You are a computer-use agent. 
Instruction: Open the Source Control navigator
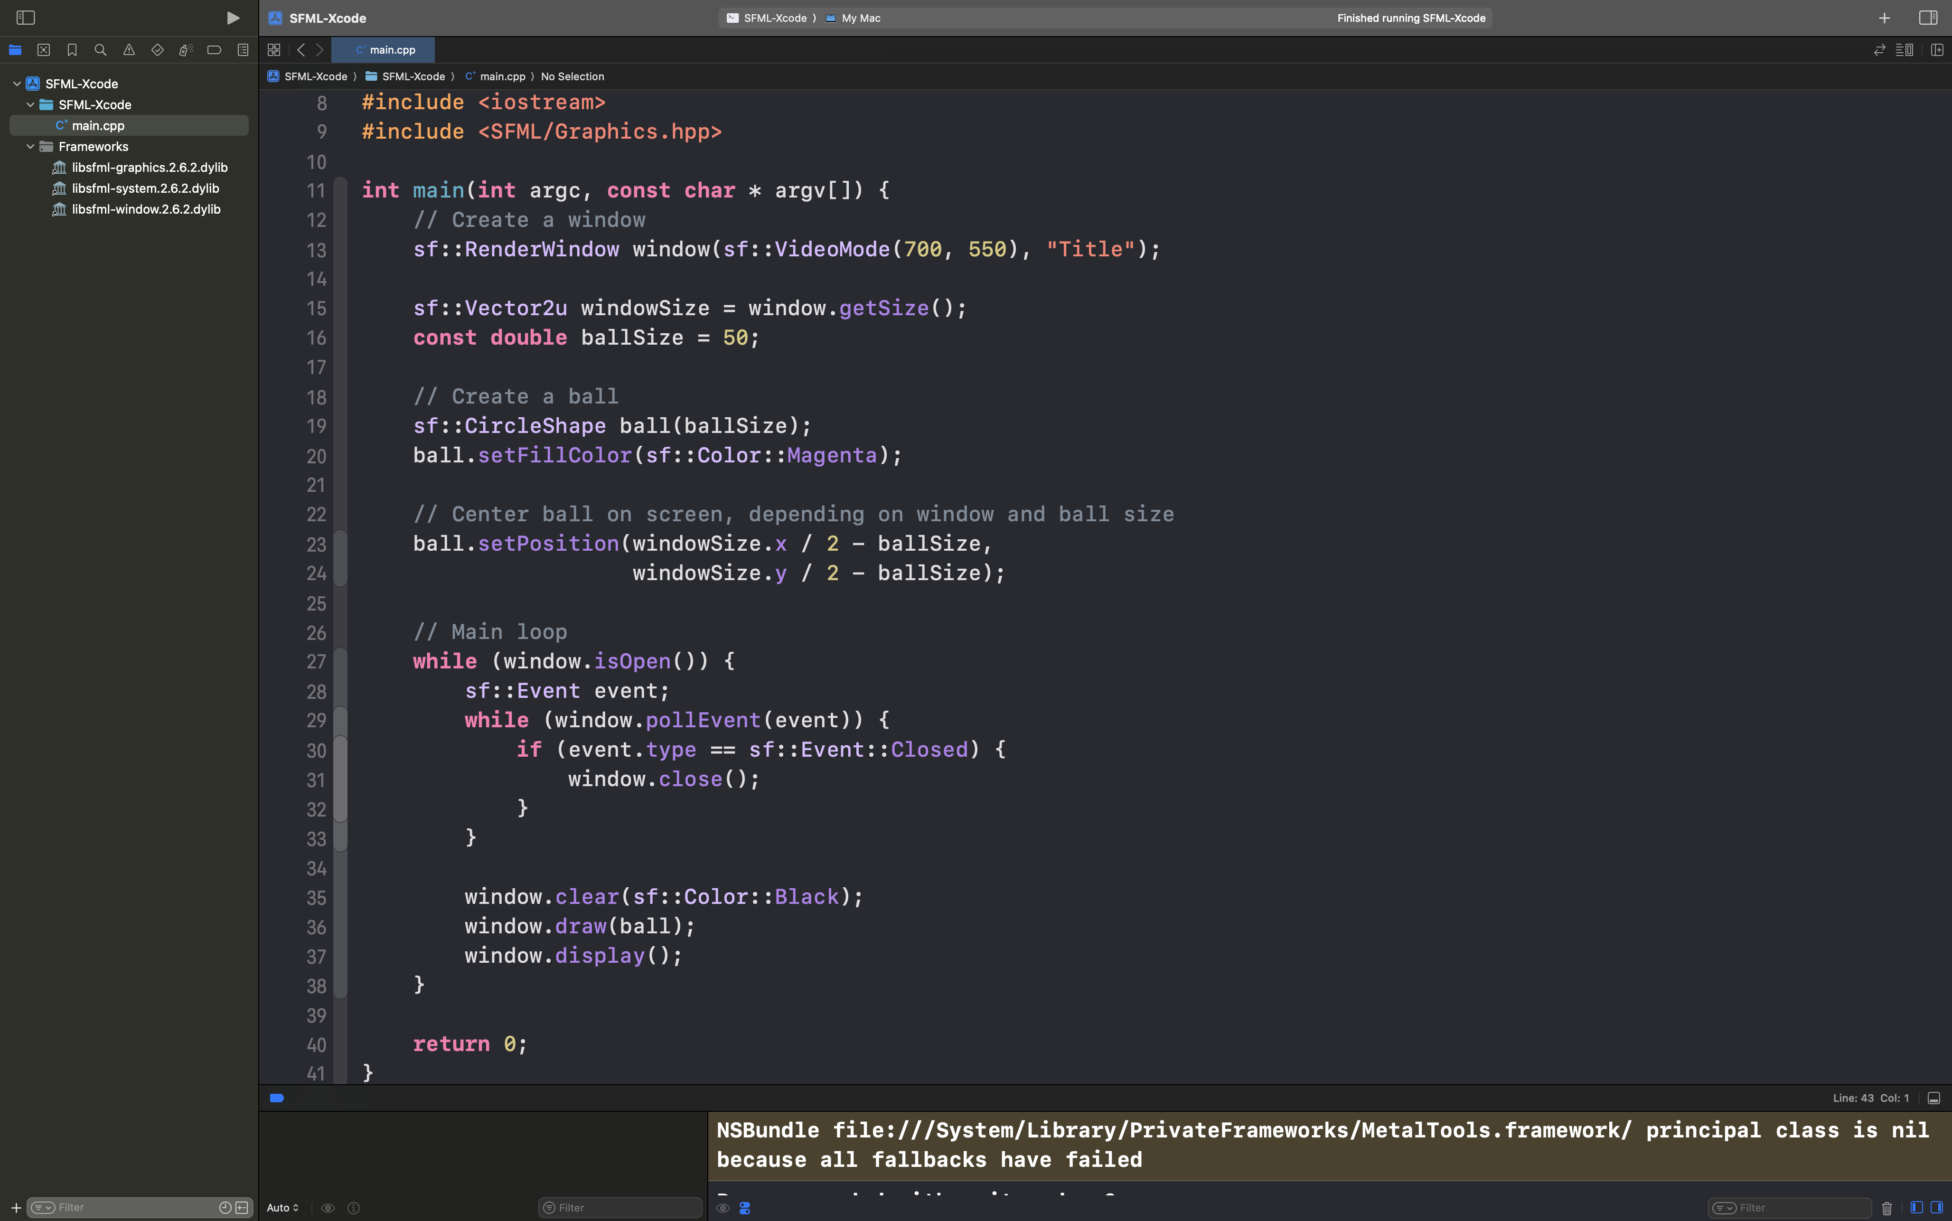pyautogui.click(x=44, y=50)
